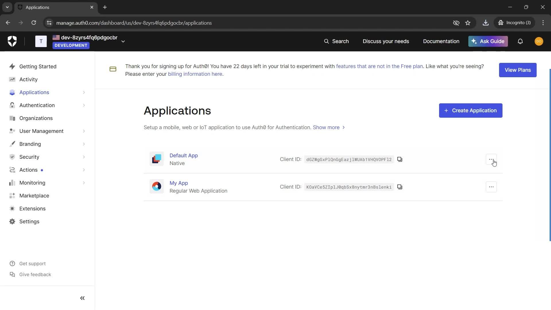Click the View Plans button
The height and width of the screenshot is (310, 551).
[518, 70]
